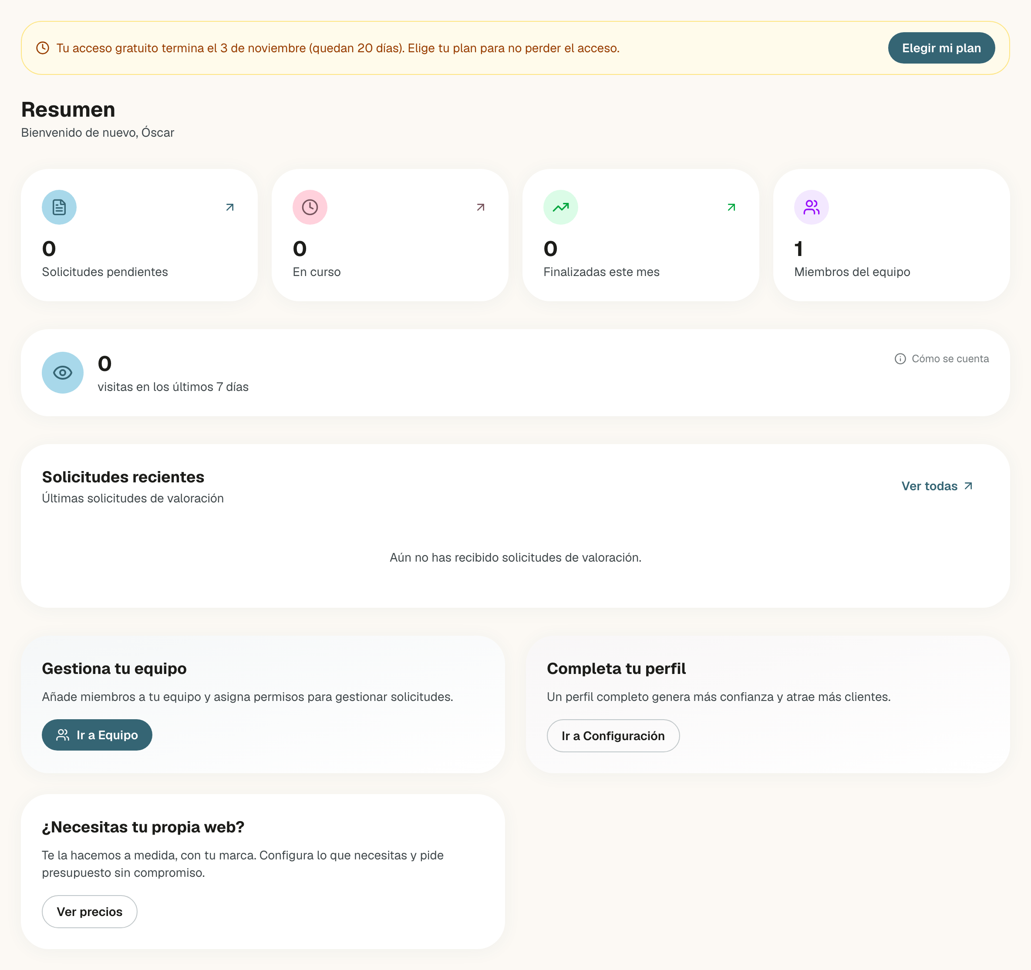Click the 'visitas en los últimos 7 días' text

click(173, 387)
